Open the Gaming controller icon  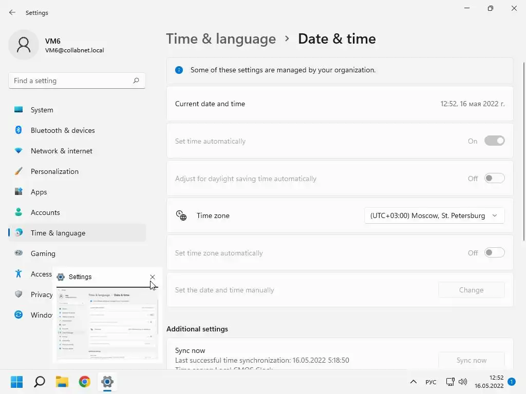click(18, 253)
